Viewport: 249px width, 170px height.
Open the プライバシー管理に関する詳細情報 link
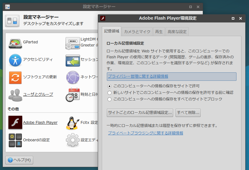(138, 76)
